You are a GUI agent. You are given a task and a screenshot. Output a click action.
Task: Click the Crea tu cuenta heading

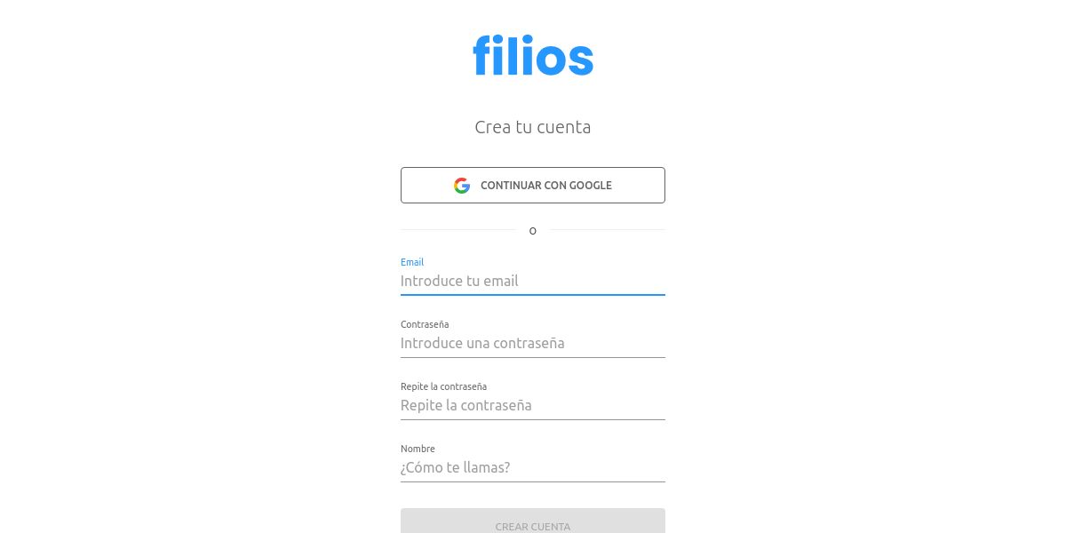[533, 127]
